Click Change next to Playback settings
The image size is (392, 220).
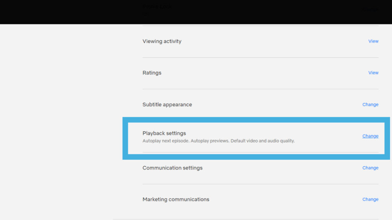[370, 136]
